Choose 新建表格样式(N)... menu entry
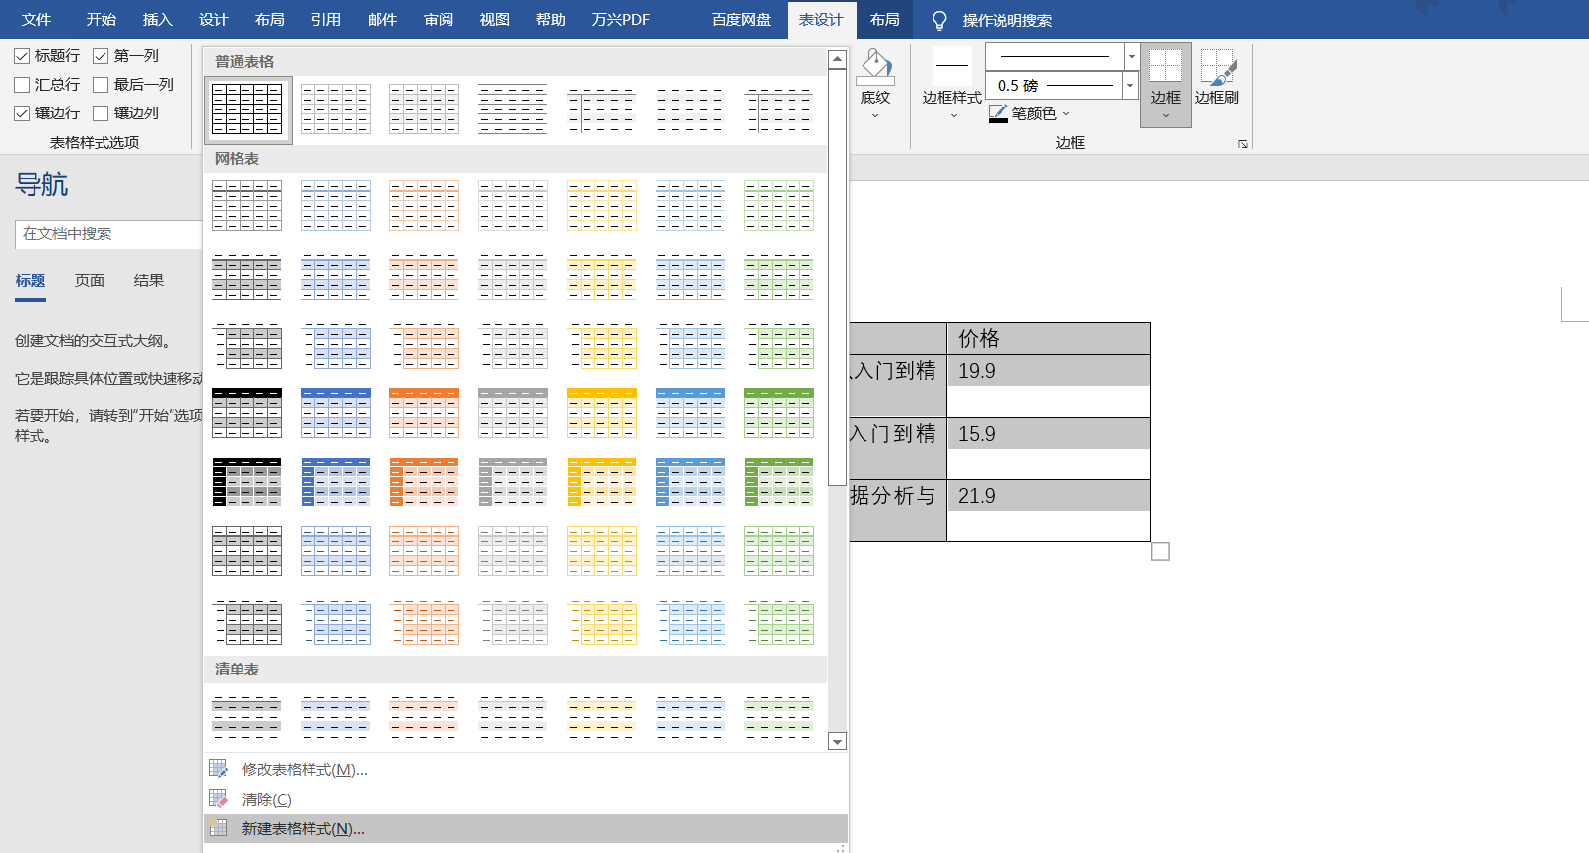Viewport: 1589px width, 853px height. (x=525, y=828)
